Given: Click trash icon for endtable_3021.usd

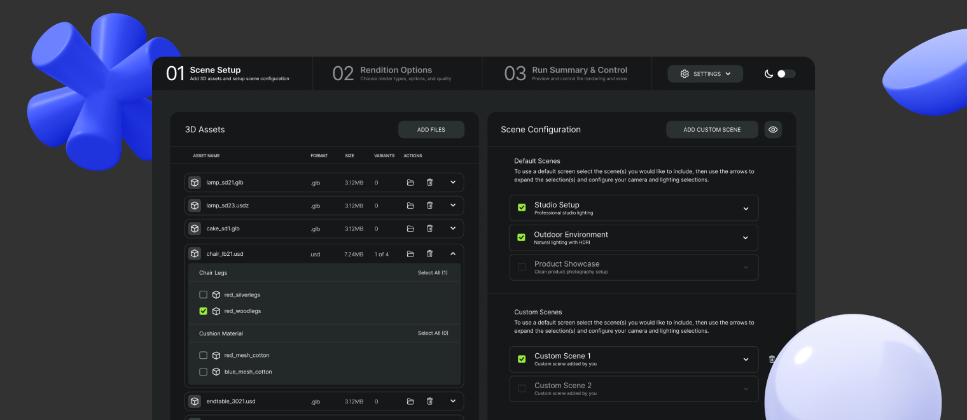Looking at the screenshot, I should point(430,401).
